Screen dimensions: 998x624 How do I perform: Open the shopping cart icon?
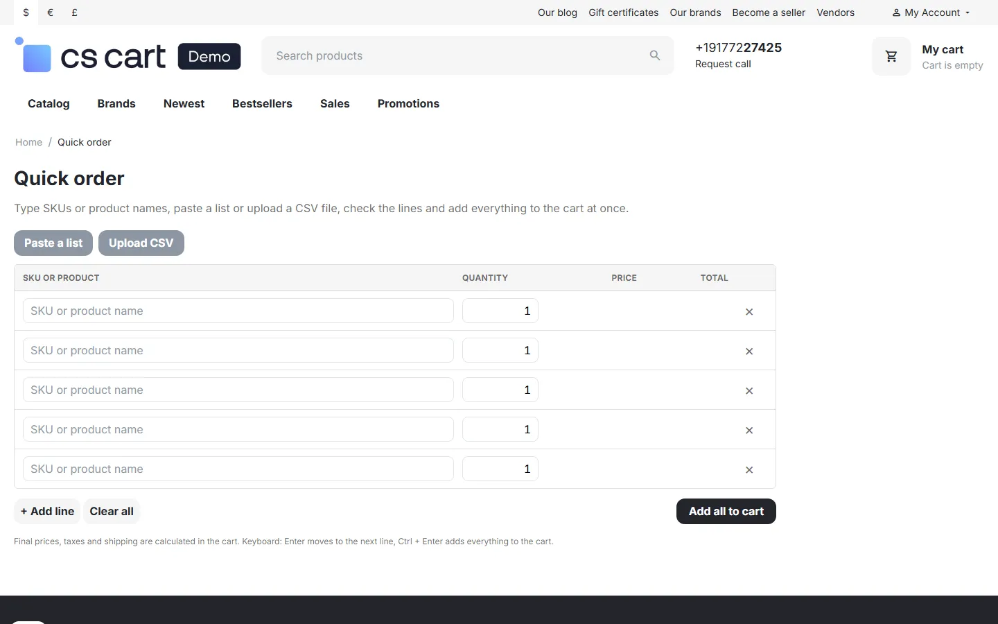pyautogui.click(x=891, y=56)
